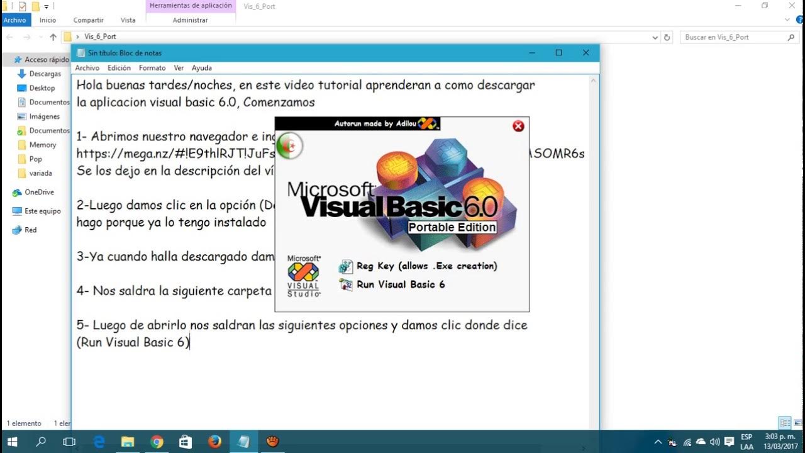The width and height of the screenshot is (805, 453).
Task: Select the Pop folder in sidebar
Action: 36,159
